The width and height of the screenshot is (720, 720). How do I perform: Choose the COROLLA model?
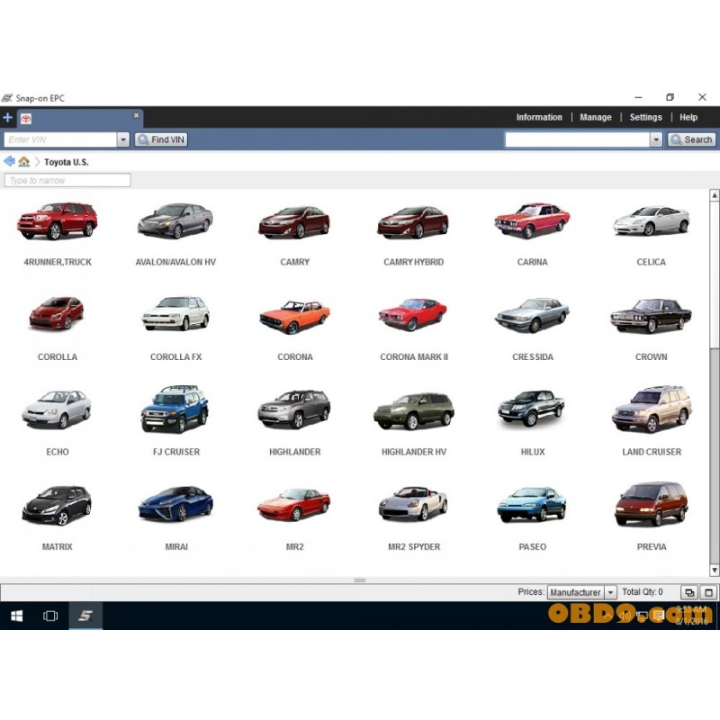click(x=58, y=328)
